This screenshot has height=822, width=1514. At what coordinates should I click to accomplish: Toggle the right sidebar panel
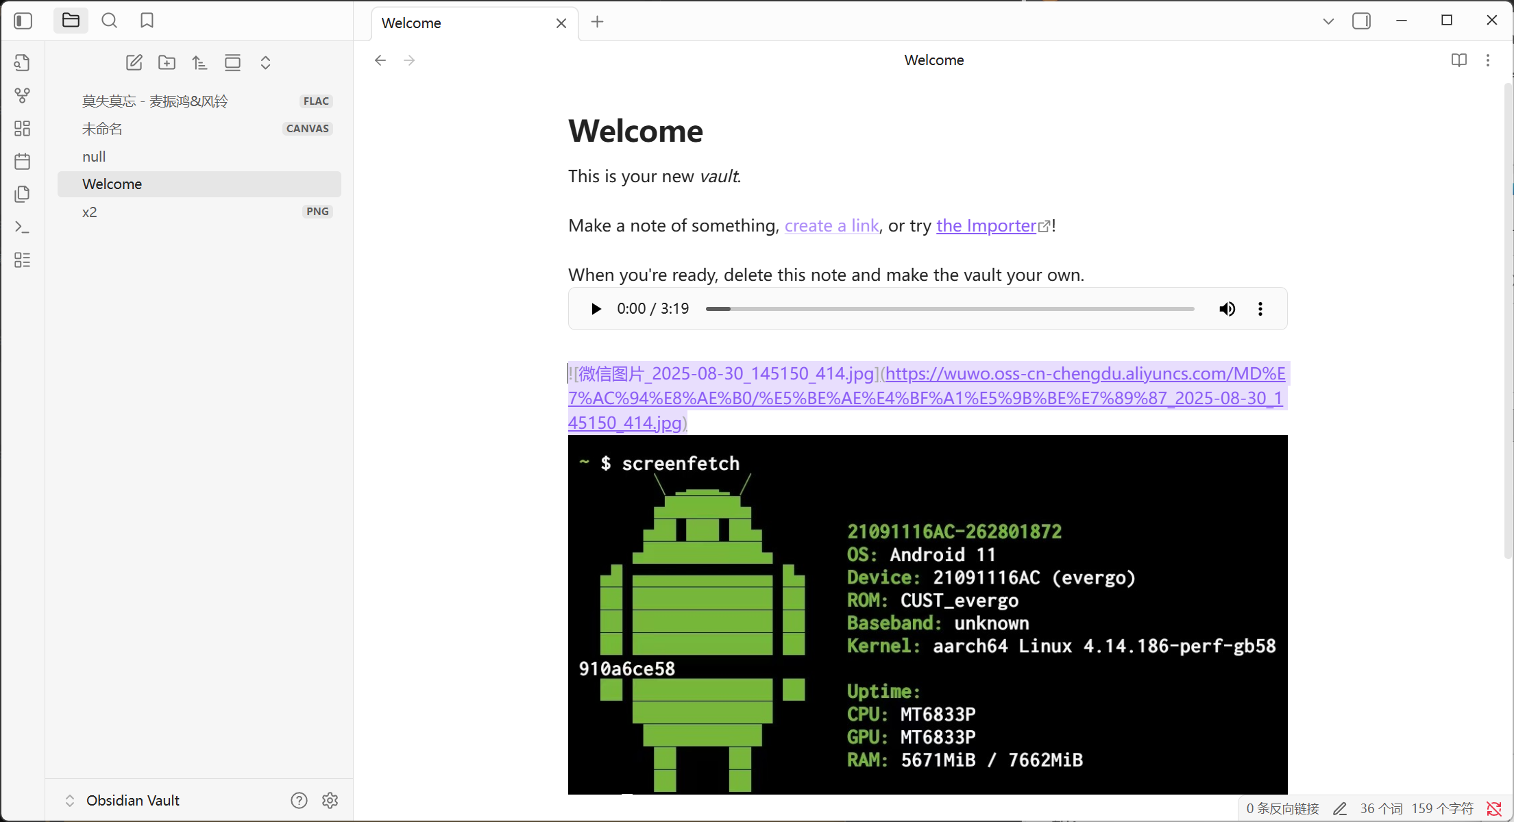[x=1362, y=21]
